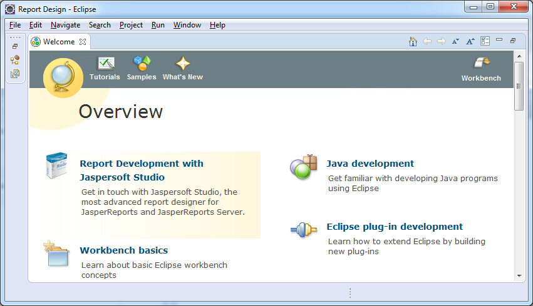Screen dimensions: 533x306
Task: Click the Samples label
Action: click(x=142, y=77)
